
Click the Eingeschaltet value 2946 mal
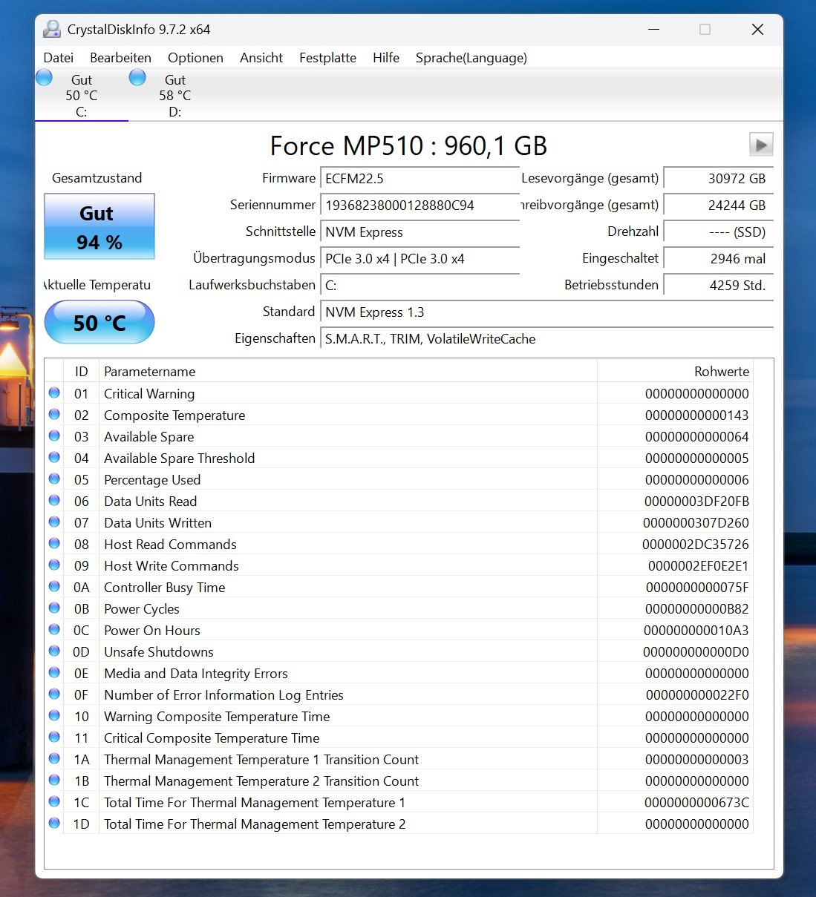(719, 259)
